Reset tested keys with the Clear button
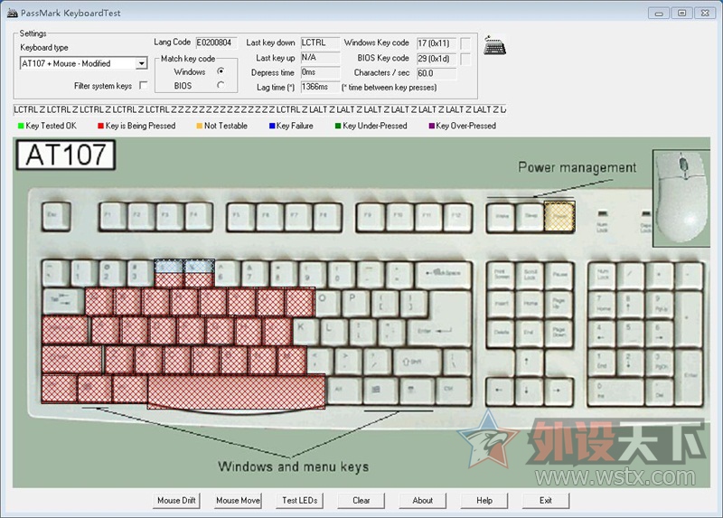 [361, 501]
